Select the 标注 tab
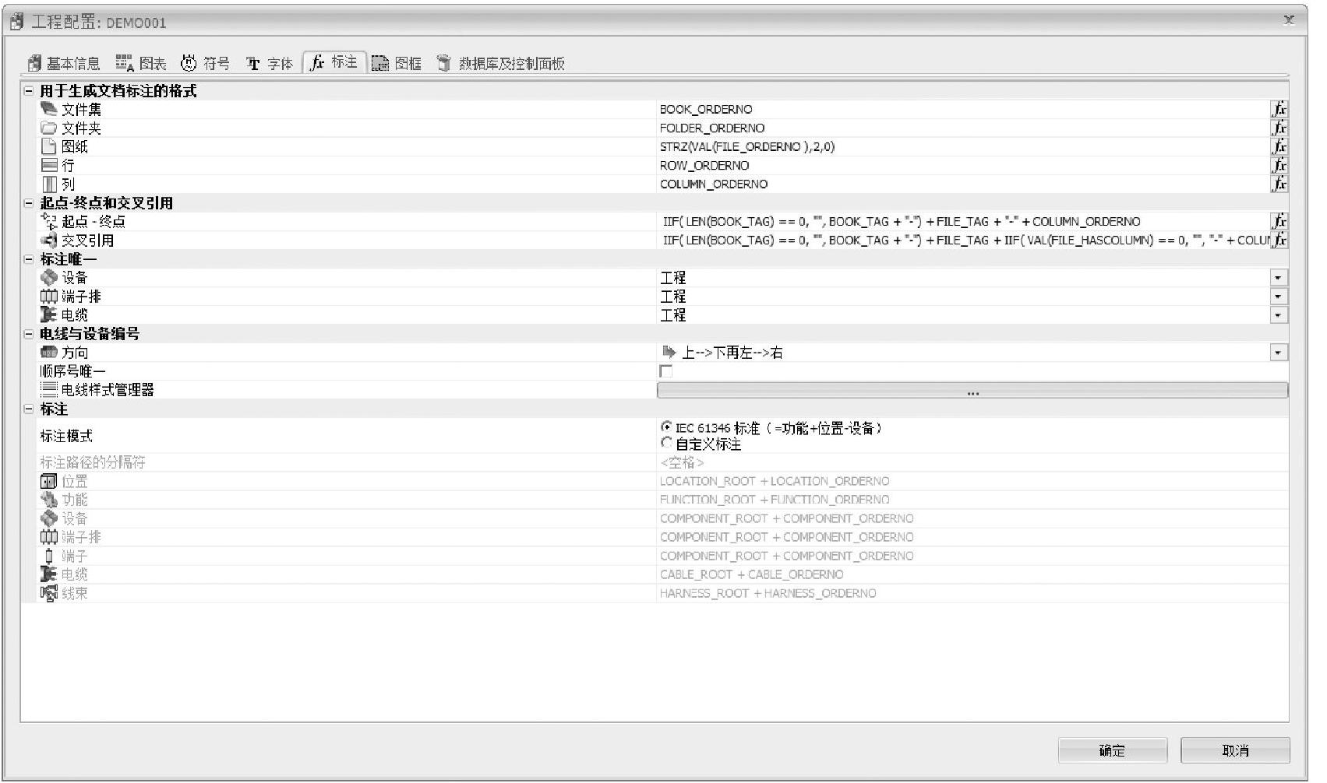1327x783 pixels. 334,62
